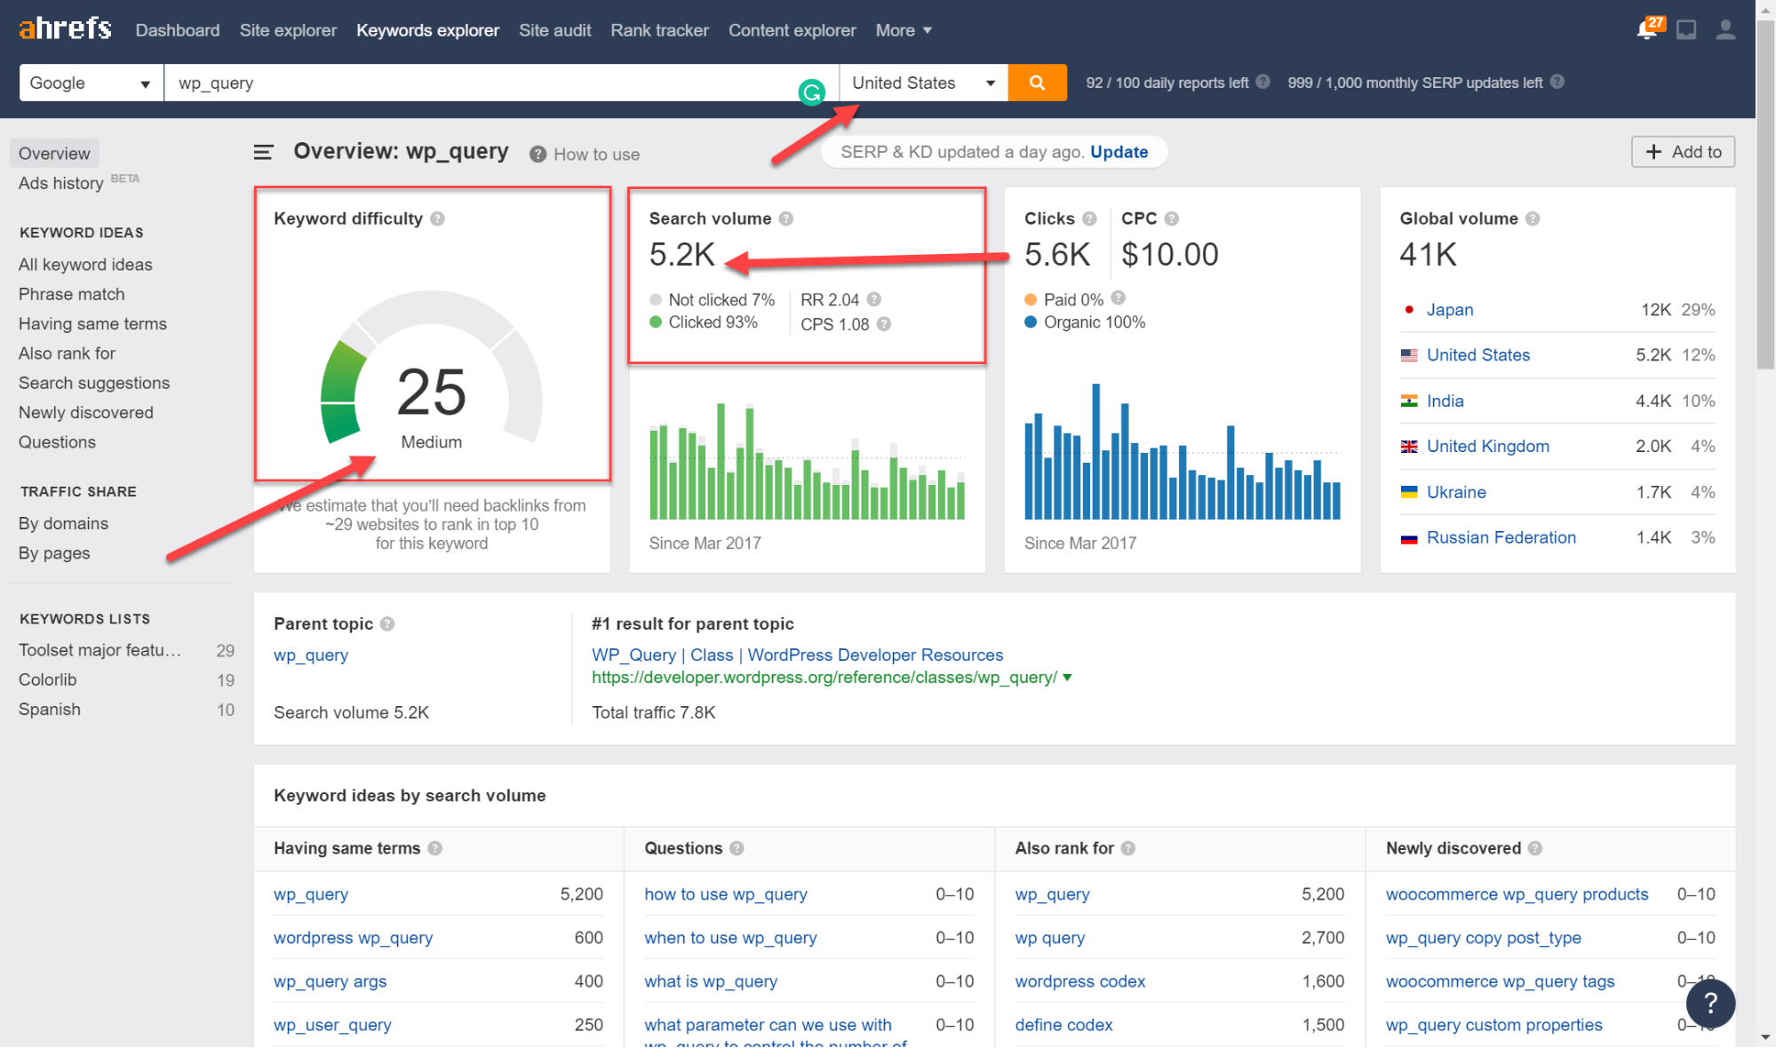1776x1048 pixels.
Task: Click the How to use help icon
Action: click(538, 155)
